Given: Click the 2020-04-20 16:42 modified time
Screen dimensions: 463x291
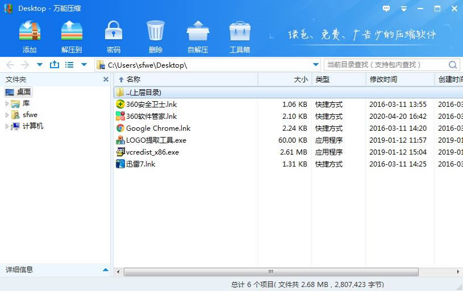Looking at the screenshot, I should [398, 116].
